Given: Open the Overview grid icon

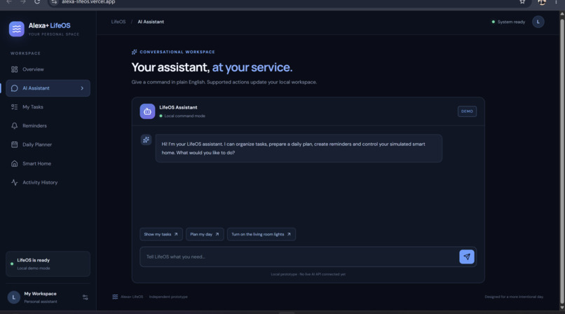Looking at the screenshot, I should (15, 69).
